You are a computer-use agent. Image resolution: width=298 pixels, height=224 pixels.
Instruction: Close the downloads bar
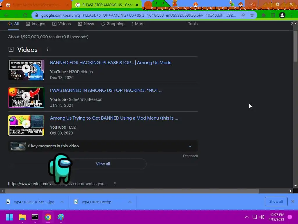[x=293, y=202]
